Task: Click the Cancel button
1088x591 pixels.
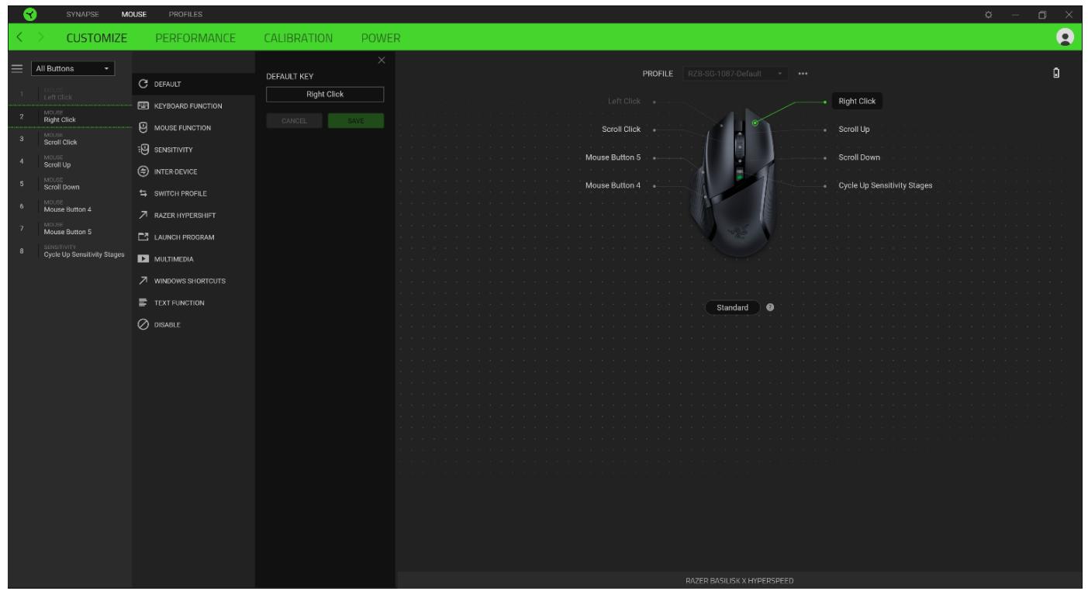Action: 294,121
